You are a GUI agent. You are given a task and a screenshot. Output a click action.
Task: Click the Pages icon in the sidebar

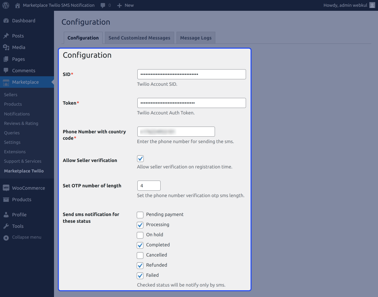coord(6,59)
